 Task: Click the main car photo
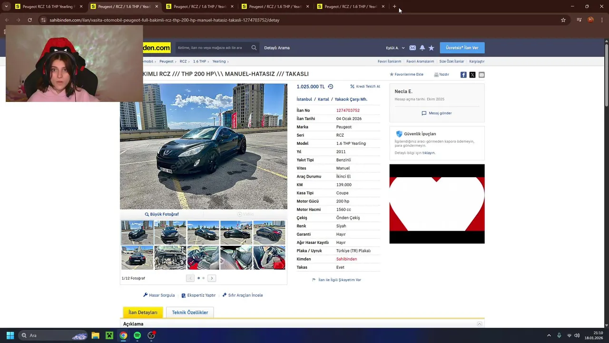click(204, 147)
